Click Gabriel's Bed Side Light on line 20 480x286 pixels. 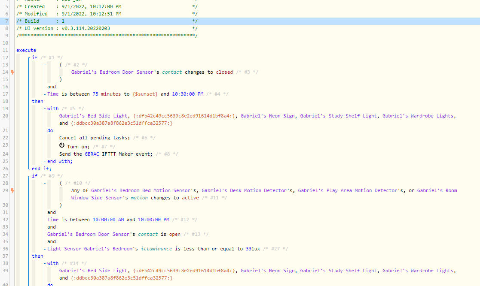[x=93, y=116]
